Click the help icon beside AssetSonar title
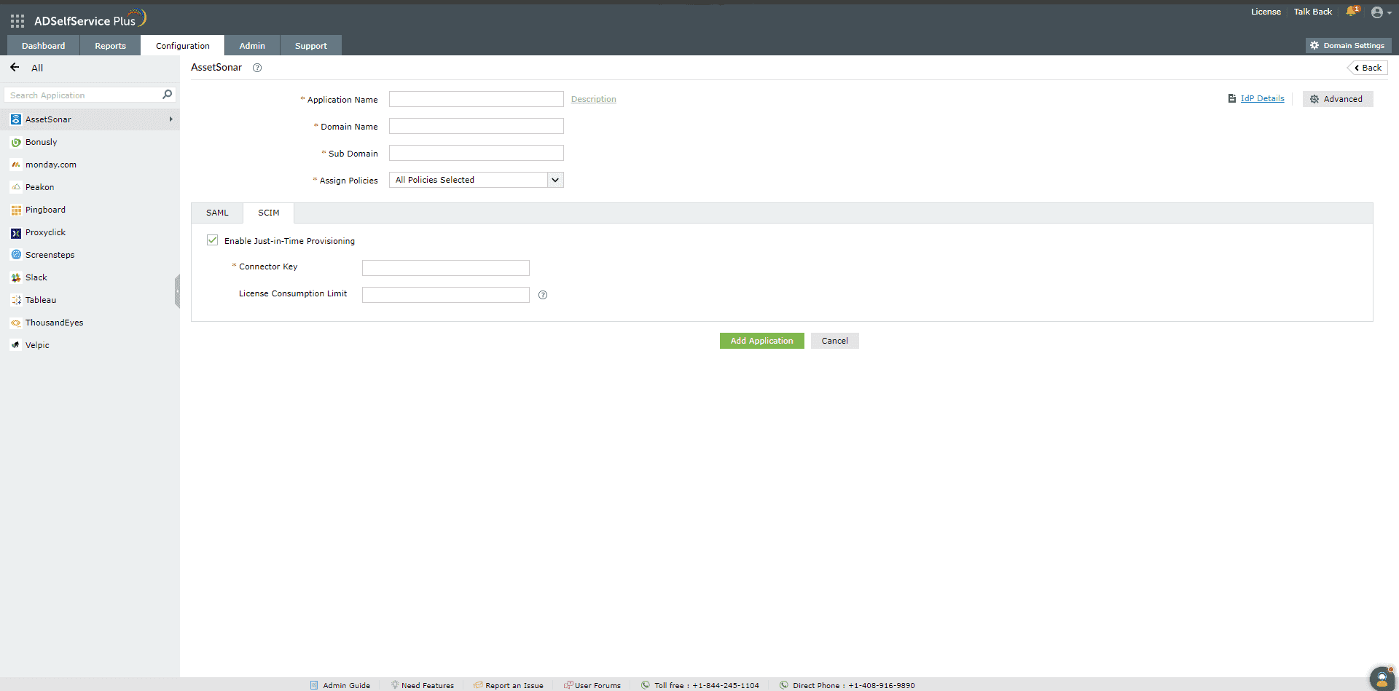The image size is (1399, 691). [257, 68]
